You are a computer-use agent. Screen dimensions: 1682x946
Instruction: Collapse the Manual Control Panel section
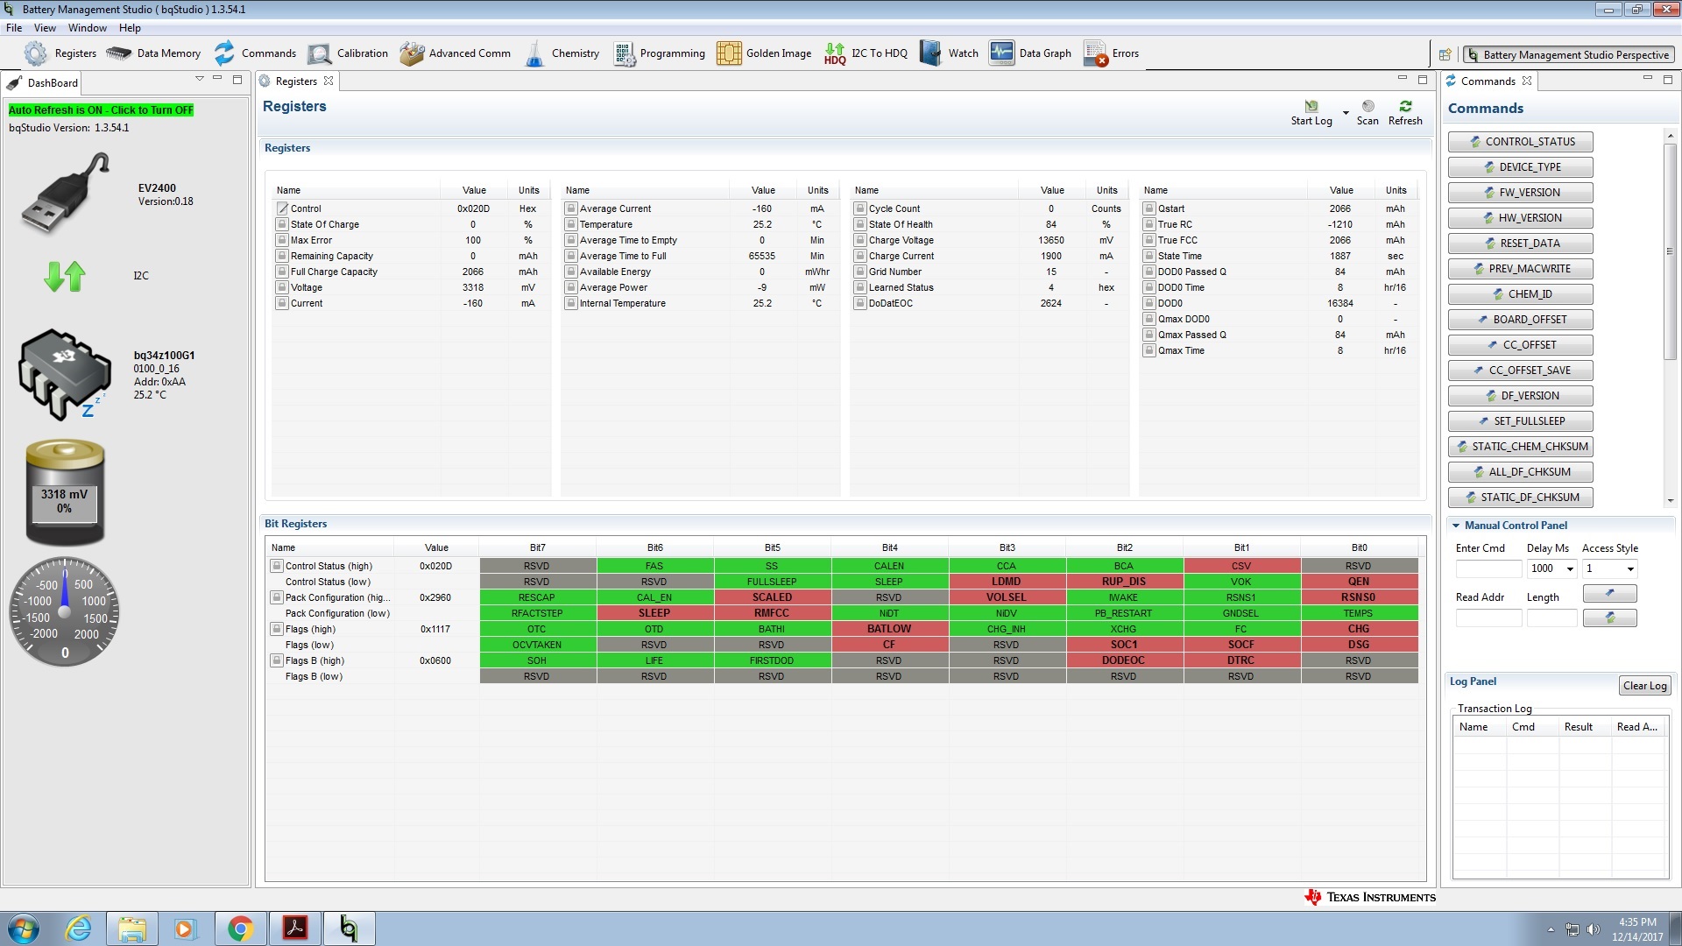pos(1456,526)
